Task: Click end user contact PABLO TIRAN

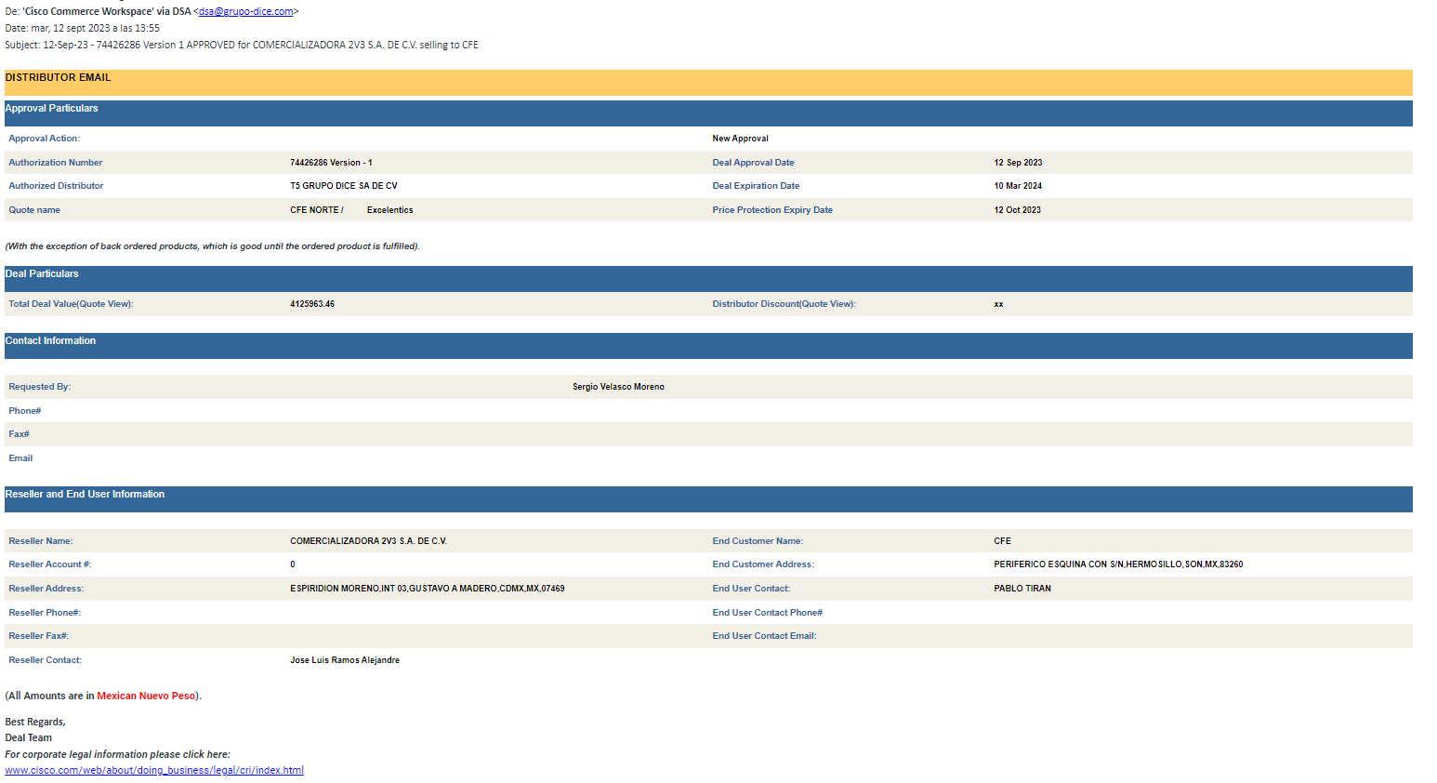Action: tap(1022, 589)
